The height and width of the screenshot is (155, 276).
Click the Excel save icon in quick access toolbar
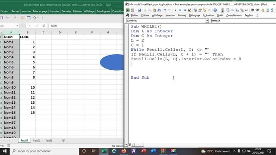[x=1, y=18]
